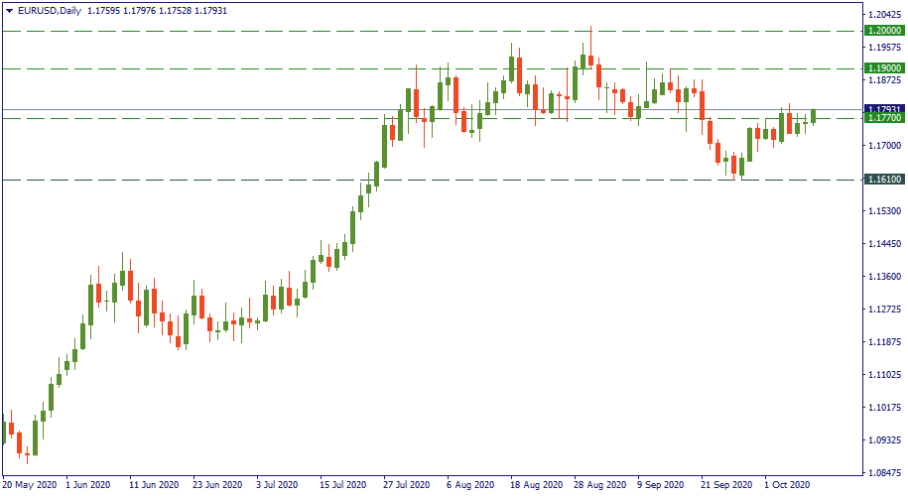Click the 1 Oct 2020 date label
908x496 pixels.
click(x=789, y=485)
